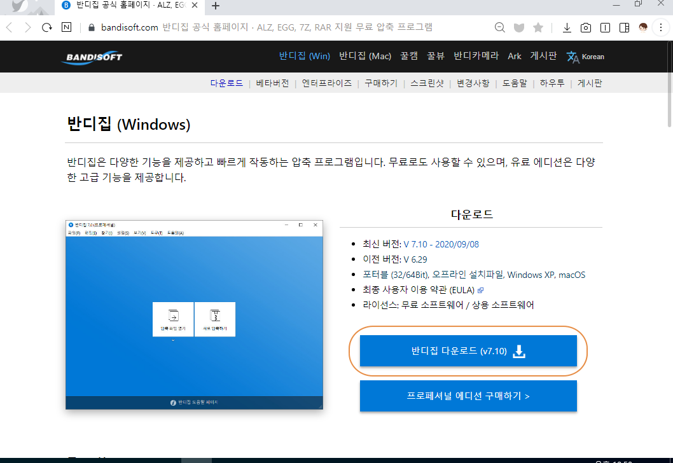Open the Windows XP download link
The width and height of the screenshot is (673, 463).
pyautogui.click(x=531, y=275)
